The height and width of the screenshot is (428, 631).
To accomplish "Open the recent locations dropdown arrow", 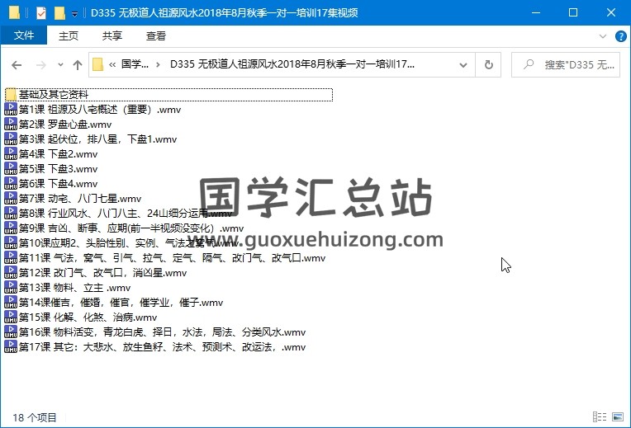I will (60, 64).
